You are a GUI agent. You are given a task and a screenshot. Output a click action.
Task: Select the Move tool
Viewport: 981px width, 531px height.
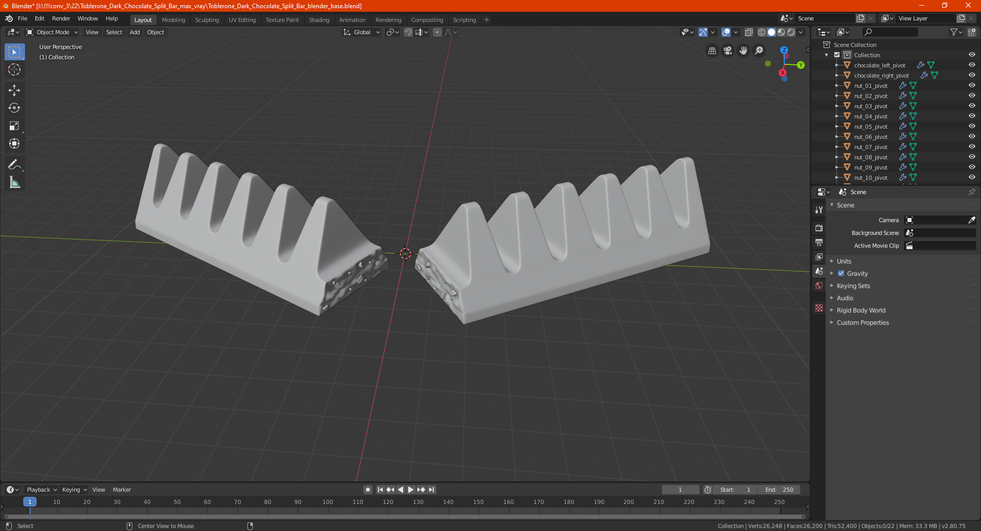[14, 90]
